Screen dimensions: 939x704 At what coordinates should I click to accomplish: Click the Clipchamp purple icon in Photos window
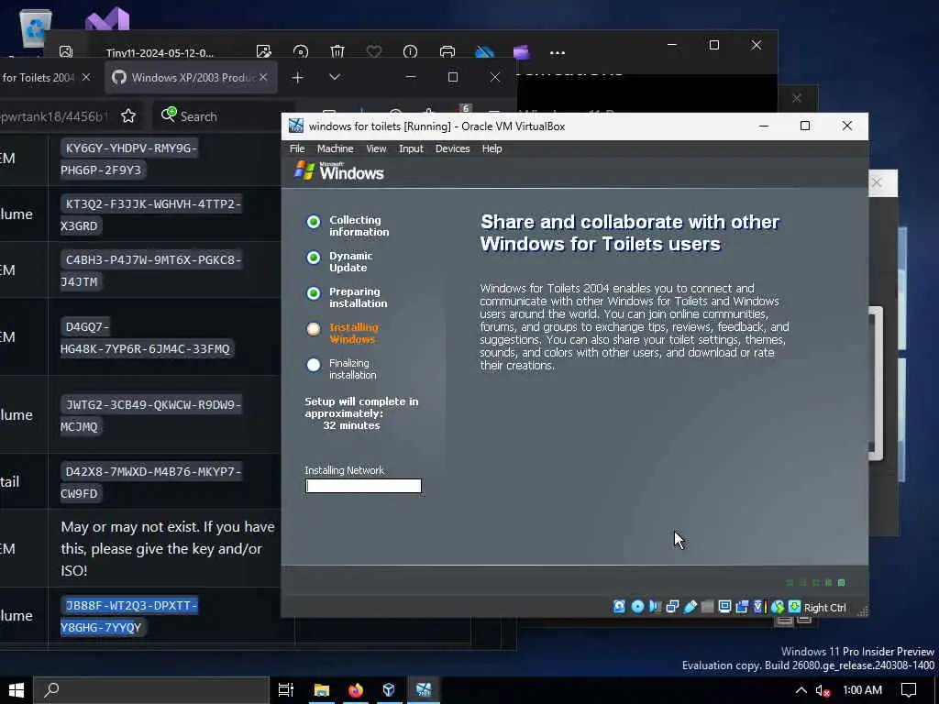(522, 52)
